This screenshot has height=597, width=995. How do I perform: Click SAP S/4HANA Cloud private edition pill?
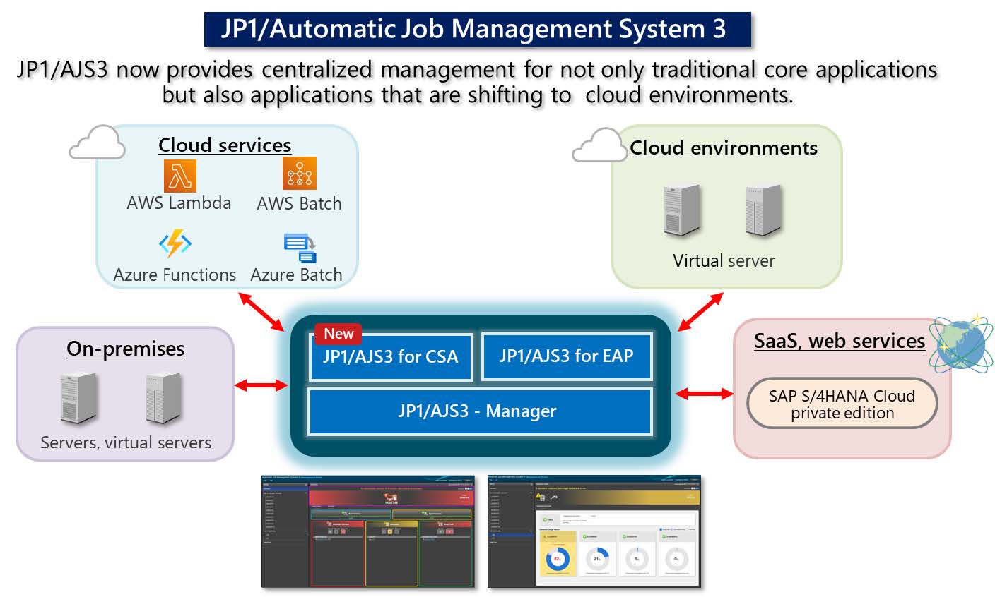click(x=842, y=404)
